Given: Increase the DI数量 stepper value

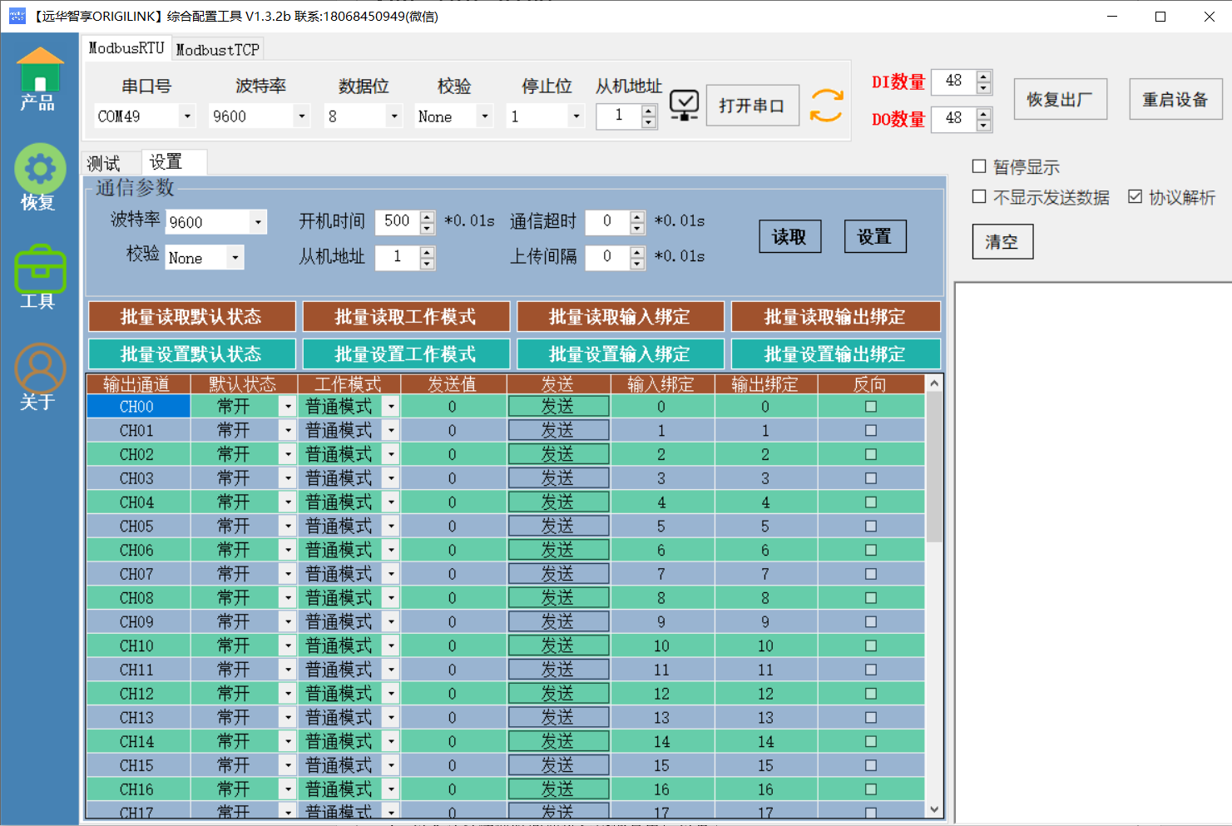Looking at the screenshot, I should point(984,76).
